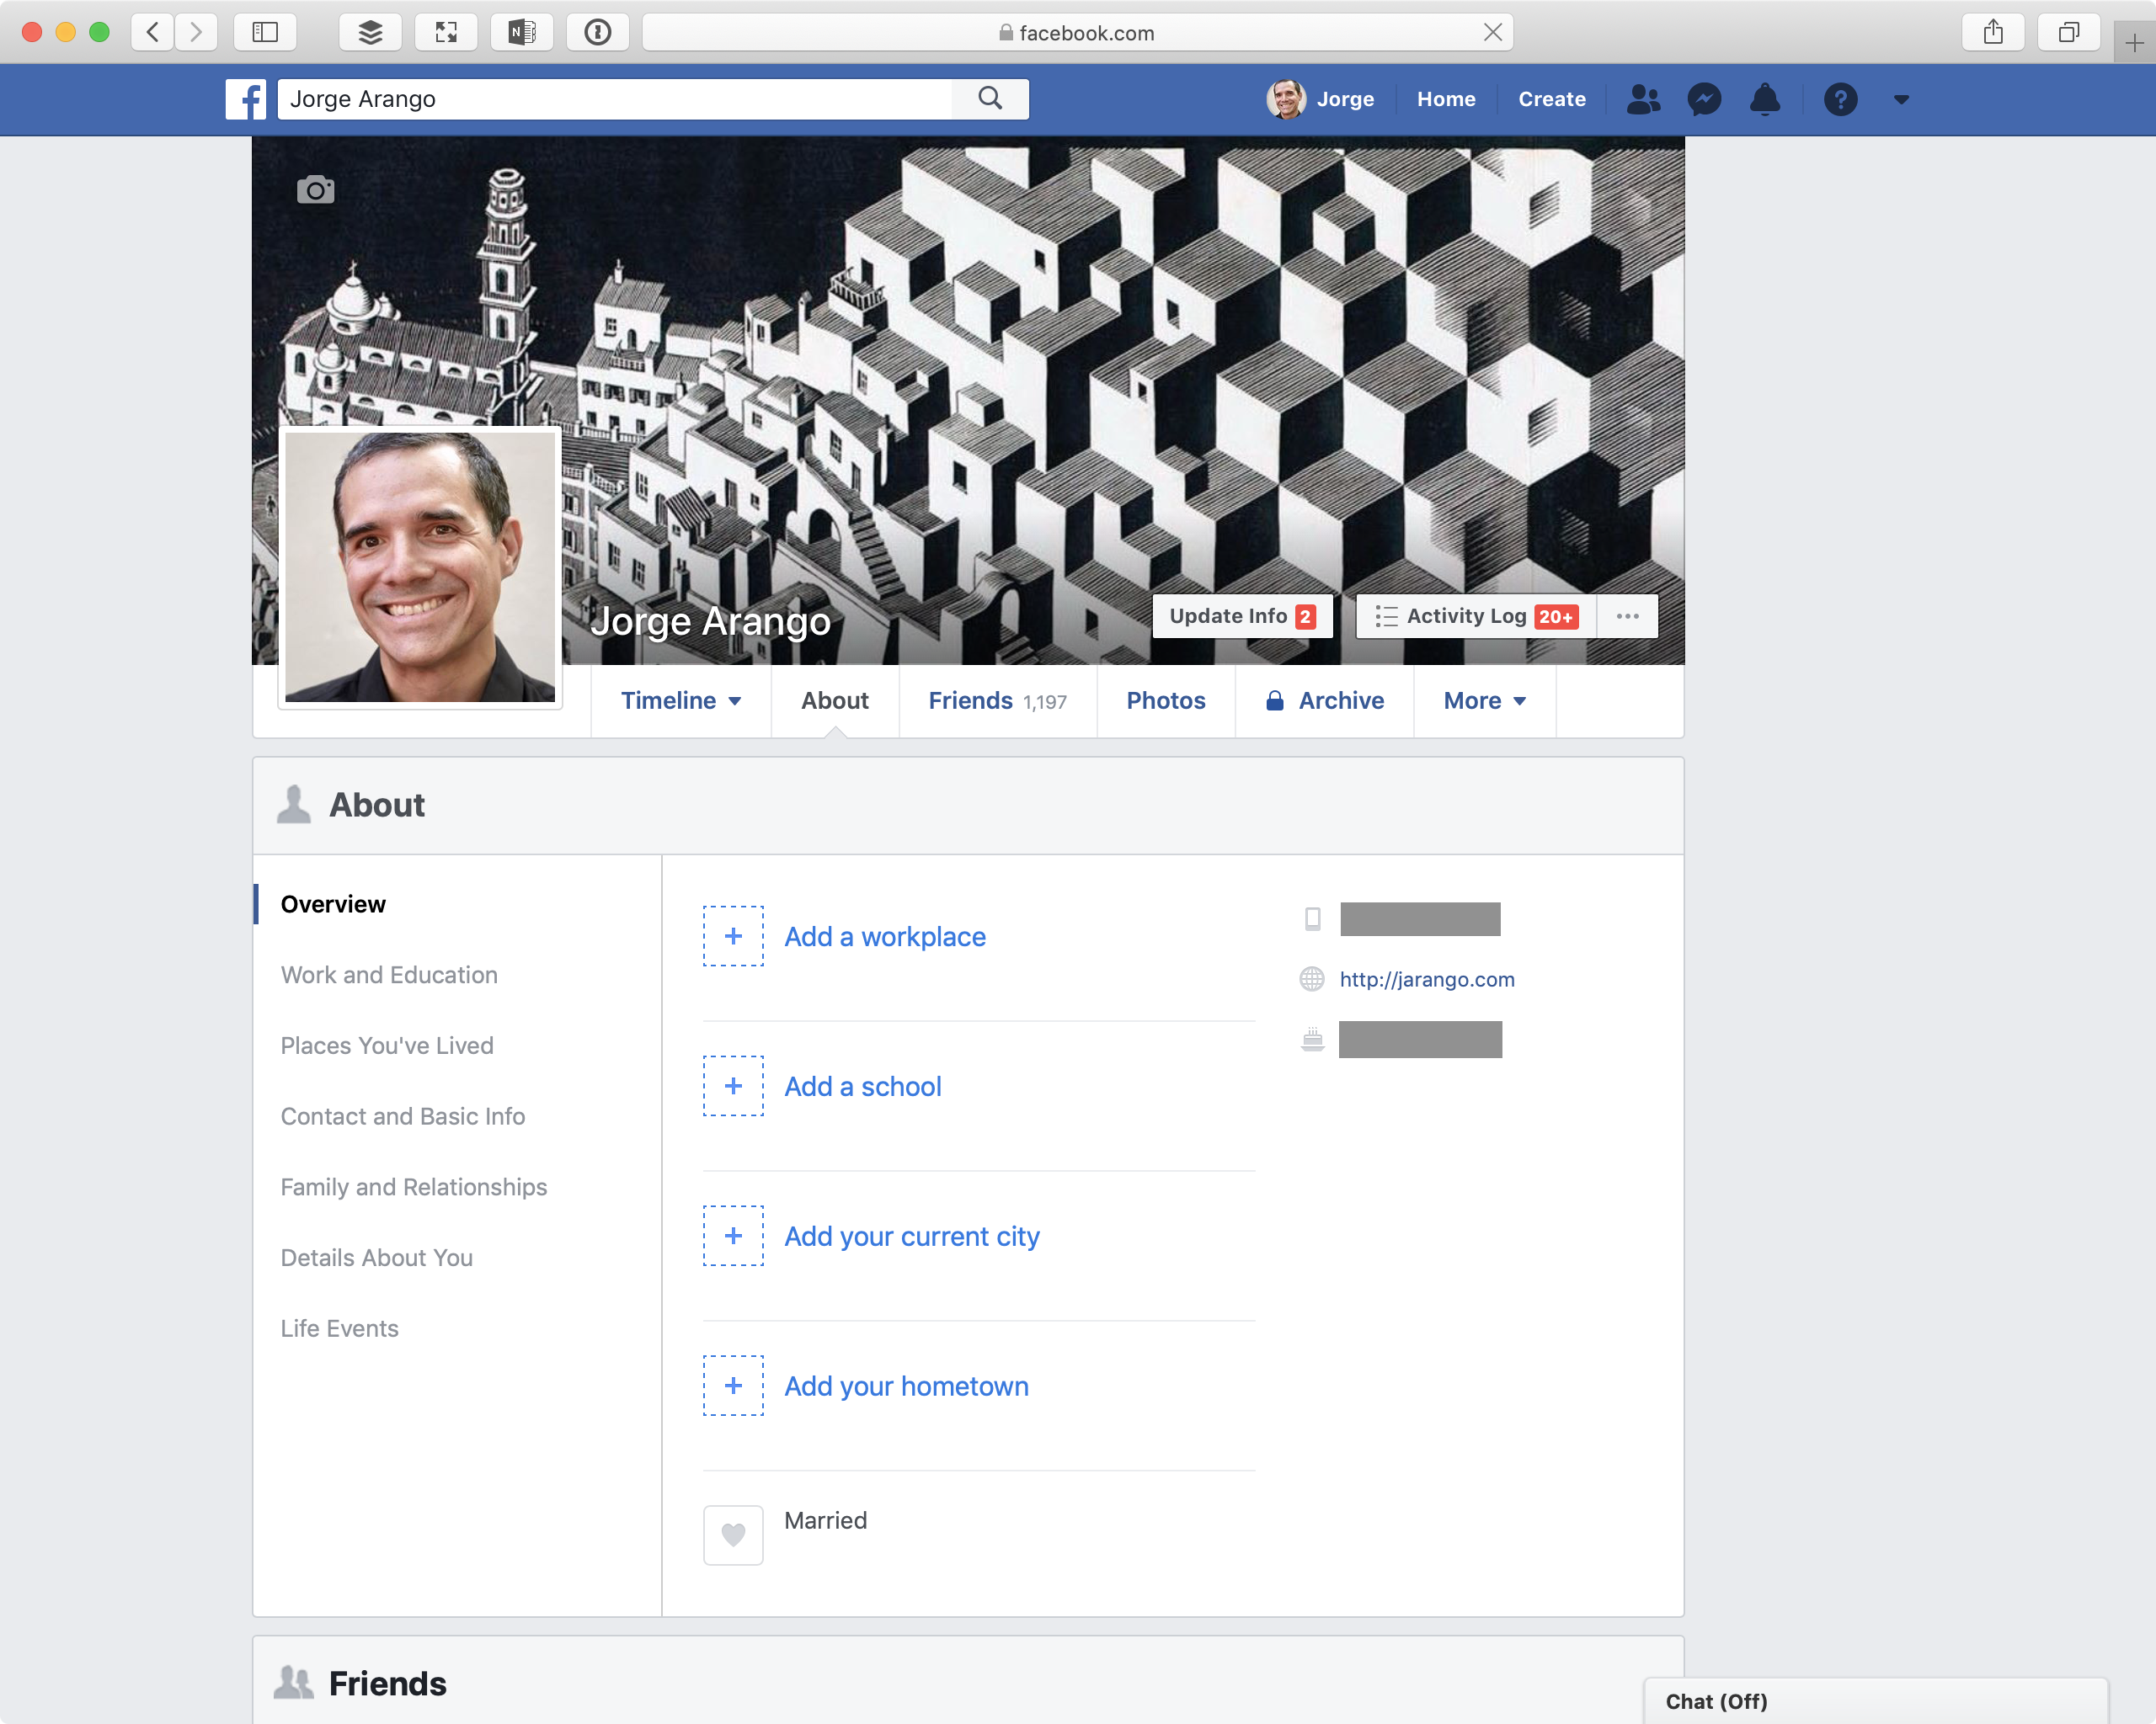Click the search magnifier icon
This screenshot has height=1724, width=2156.
pos(990,98)
